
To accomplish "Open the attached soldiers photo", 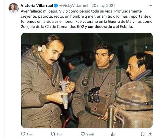I will [x=87, y=80].
